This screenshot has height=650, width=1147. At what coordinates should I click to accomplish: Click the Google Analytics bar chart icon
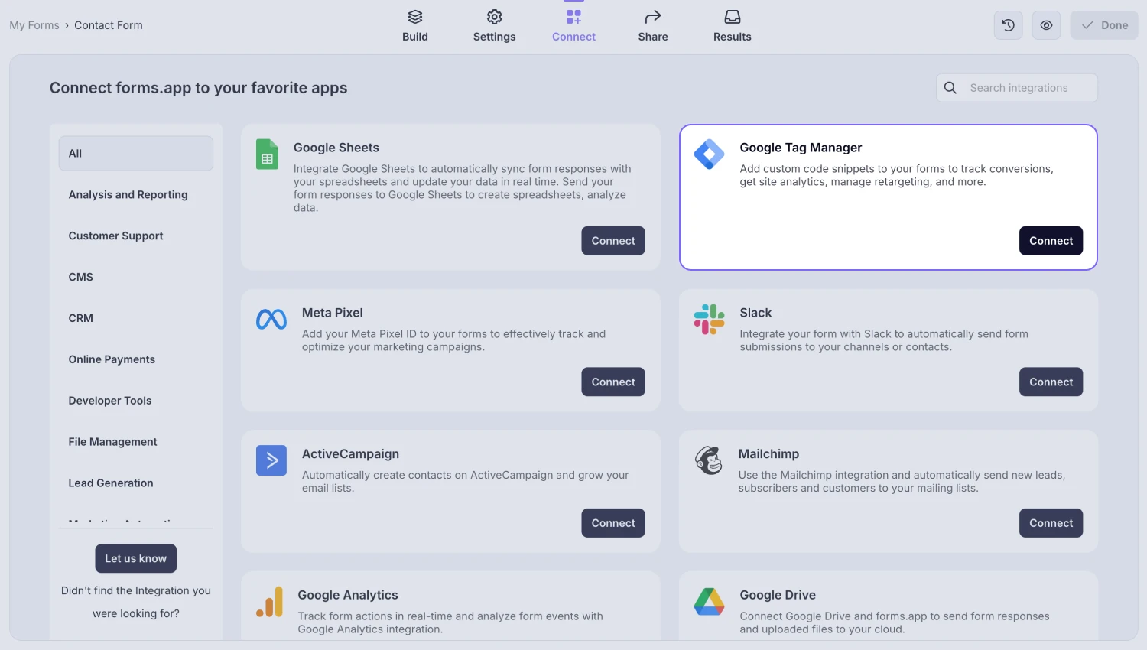click(x=270, y=602)
